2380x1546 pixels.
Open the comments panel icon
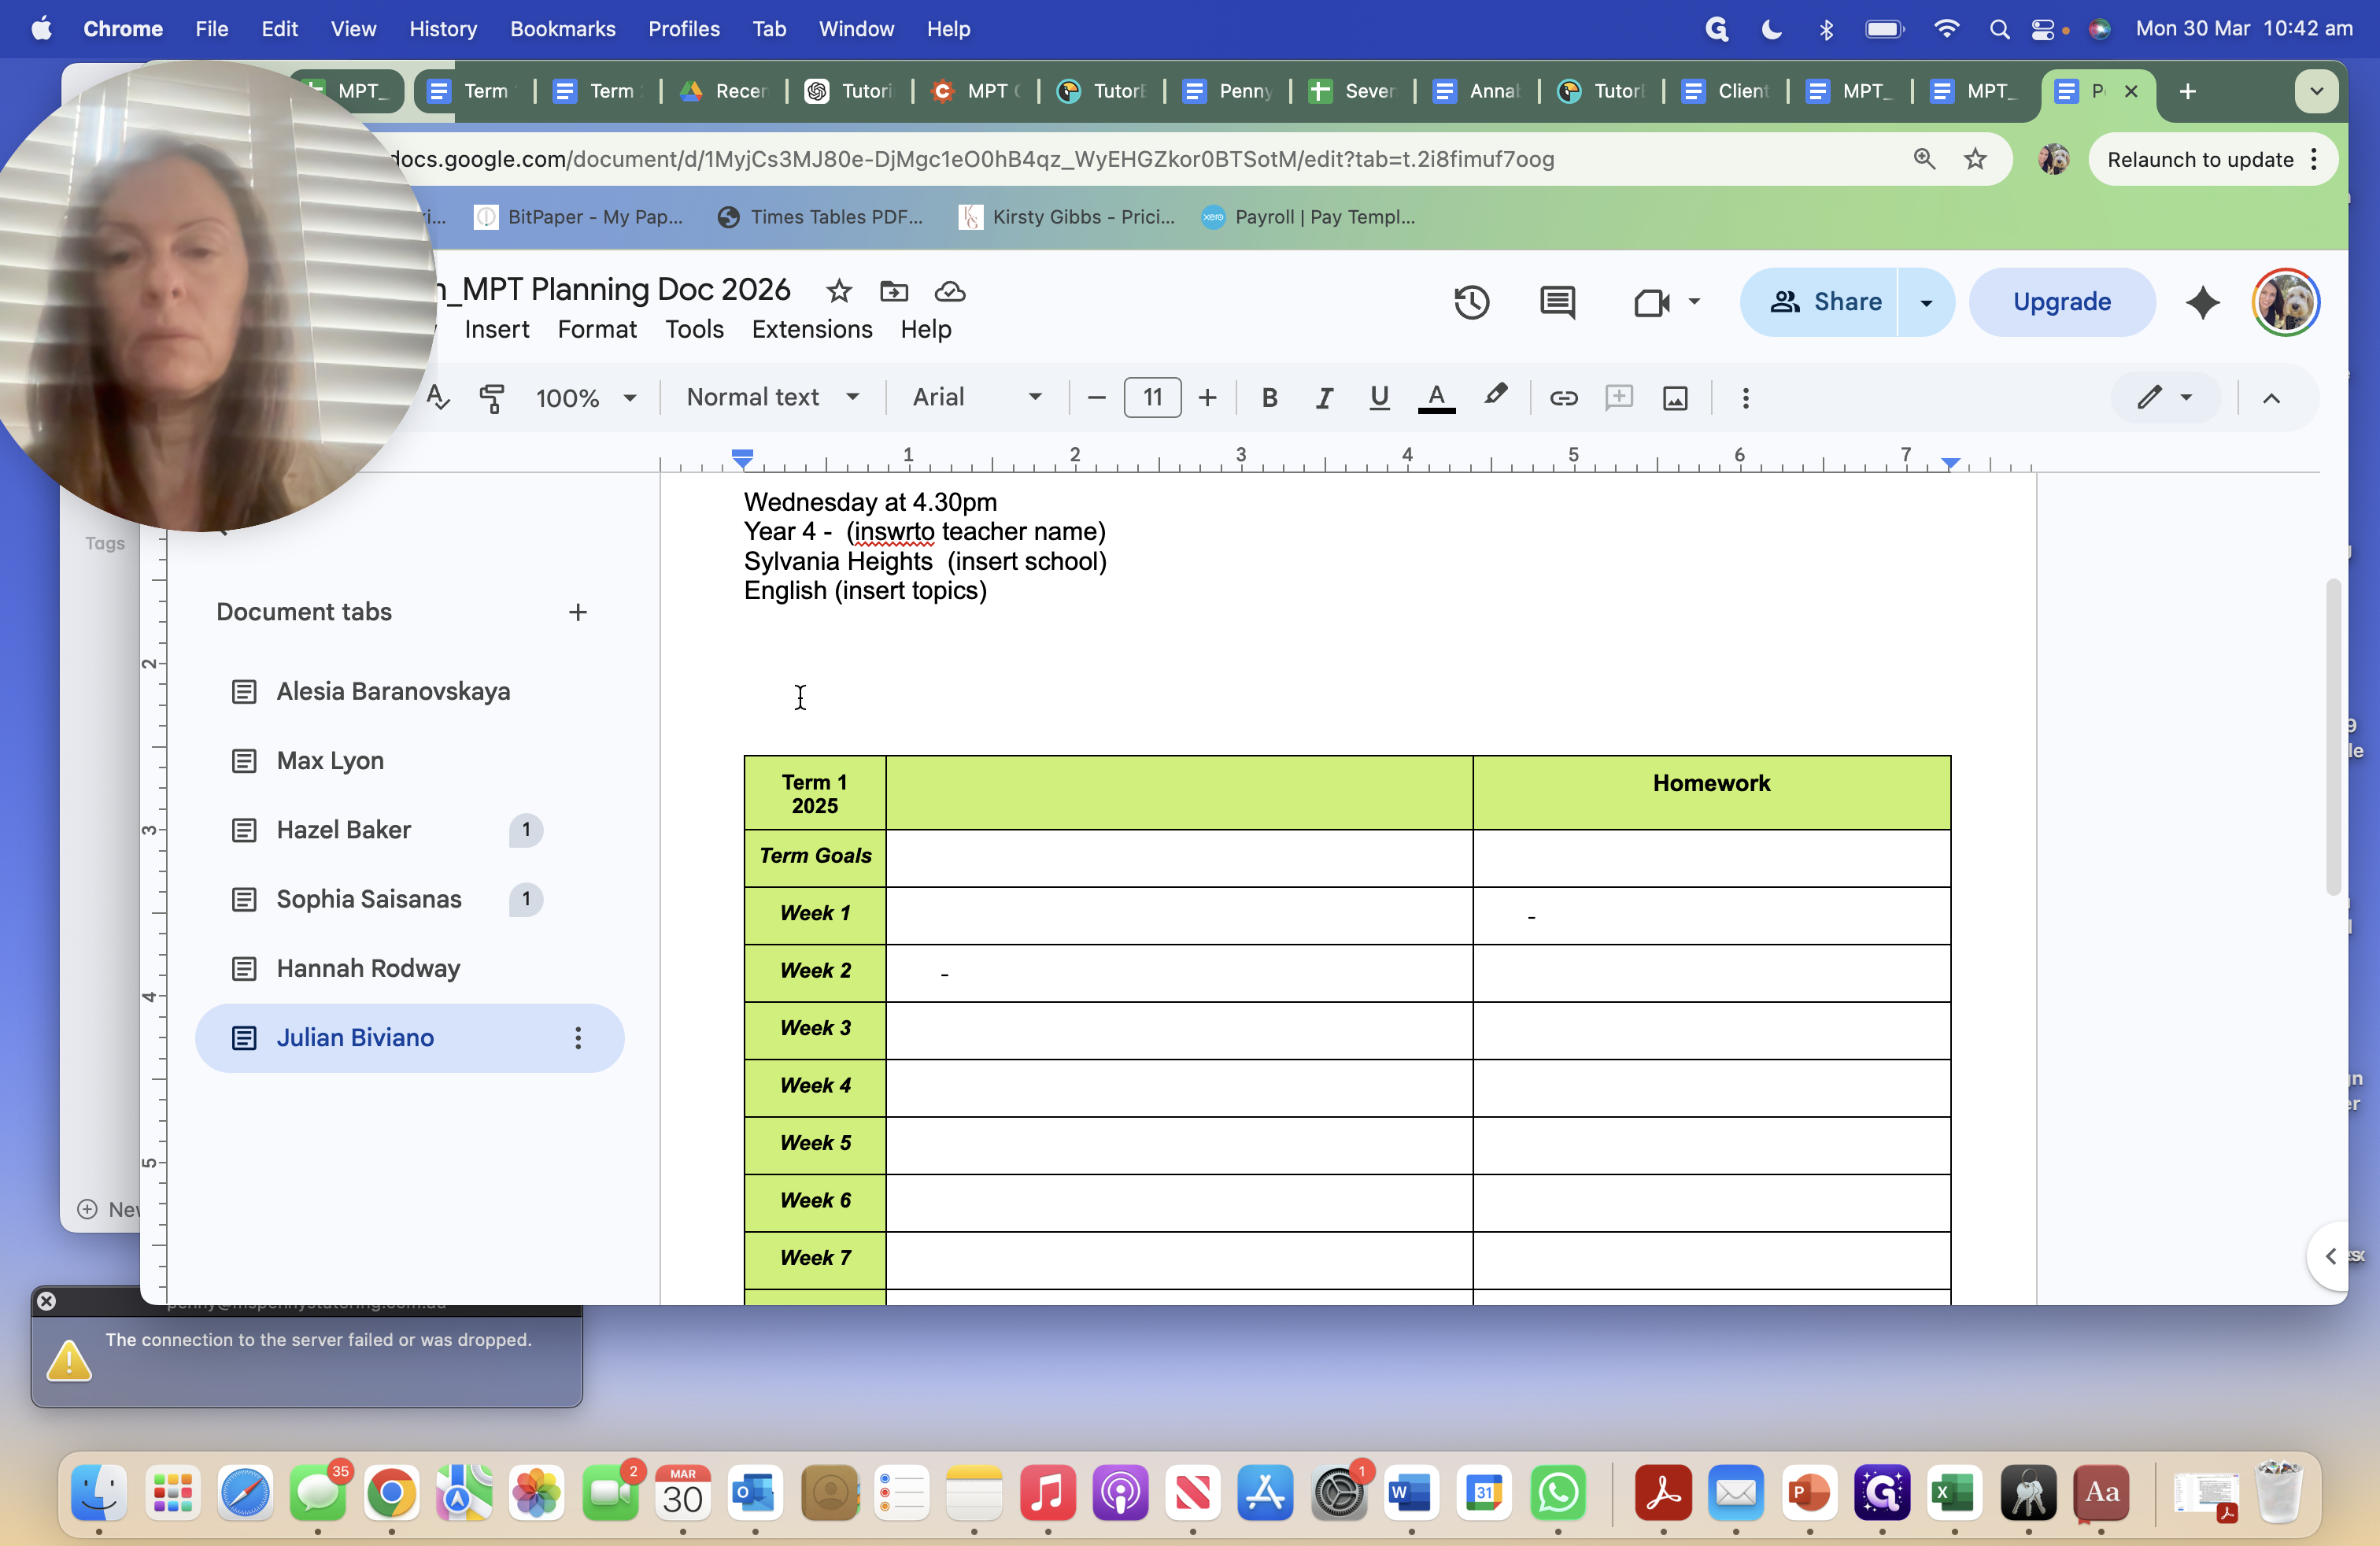click(x=1557, y=302)
